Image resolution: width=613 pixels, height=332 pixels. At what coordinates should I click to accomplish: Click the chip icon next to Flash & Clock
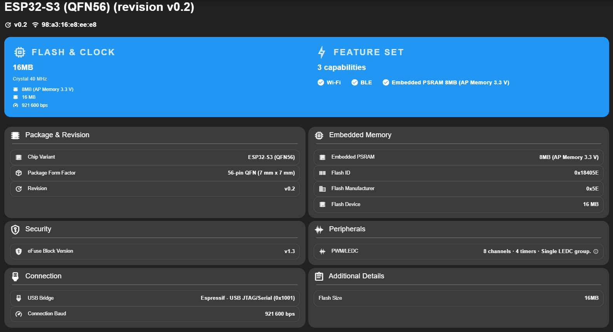20,52
